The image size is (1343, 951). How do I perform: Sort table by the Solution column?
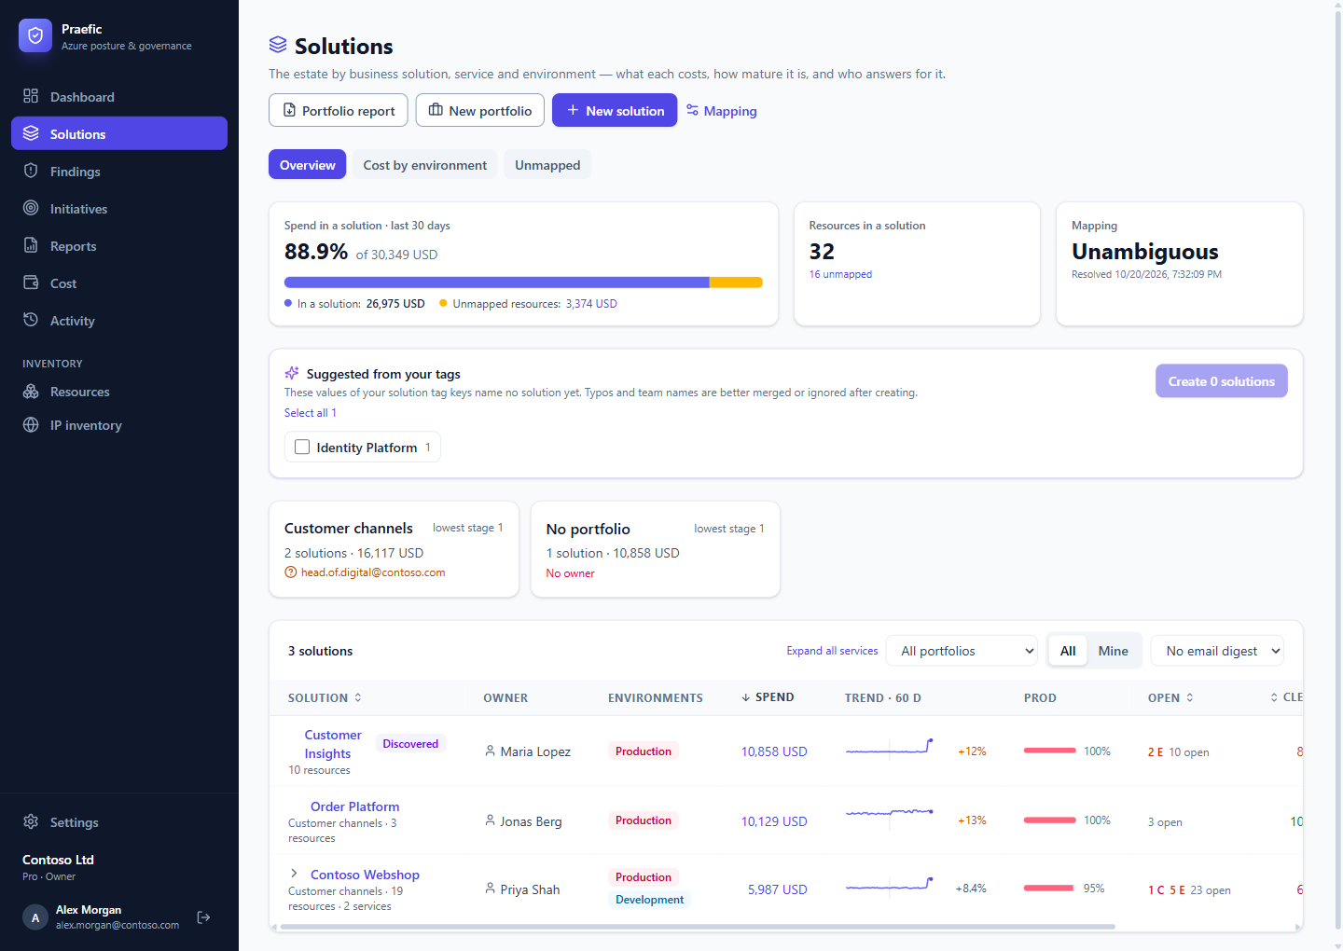pos(325,697)
